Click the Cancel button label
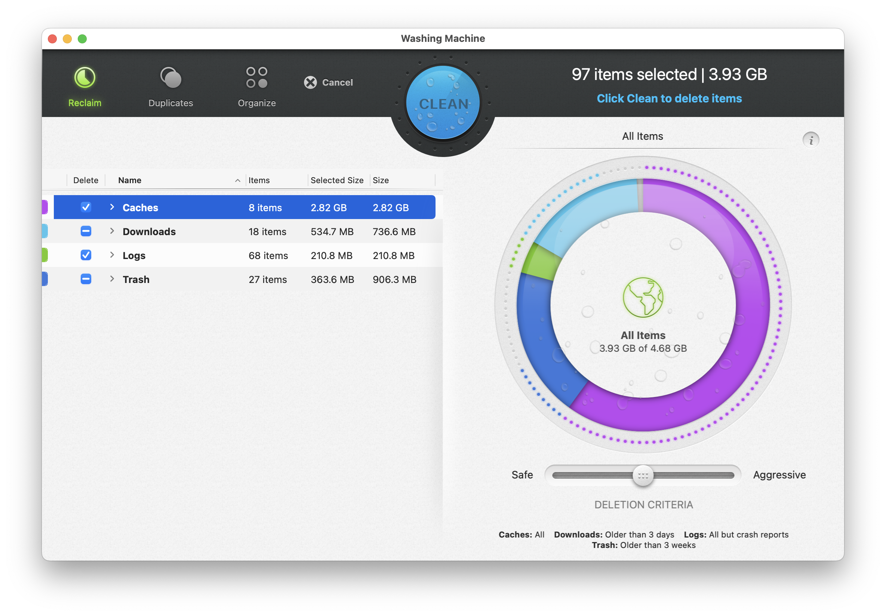Viewport: 886px width, 616px height. coord(337,82)
